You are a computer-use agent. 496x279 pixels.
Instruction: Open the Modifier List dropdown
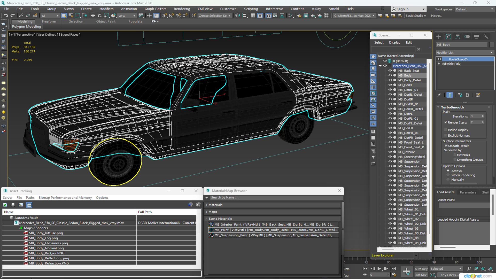[465, 52]
